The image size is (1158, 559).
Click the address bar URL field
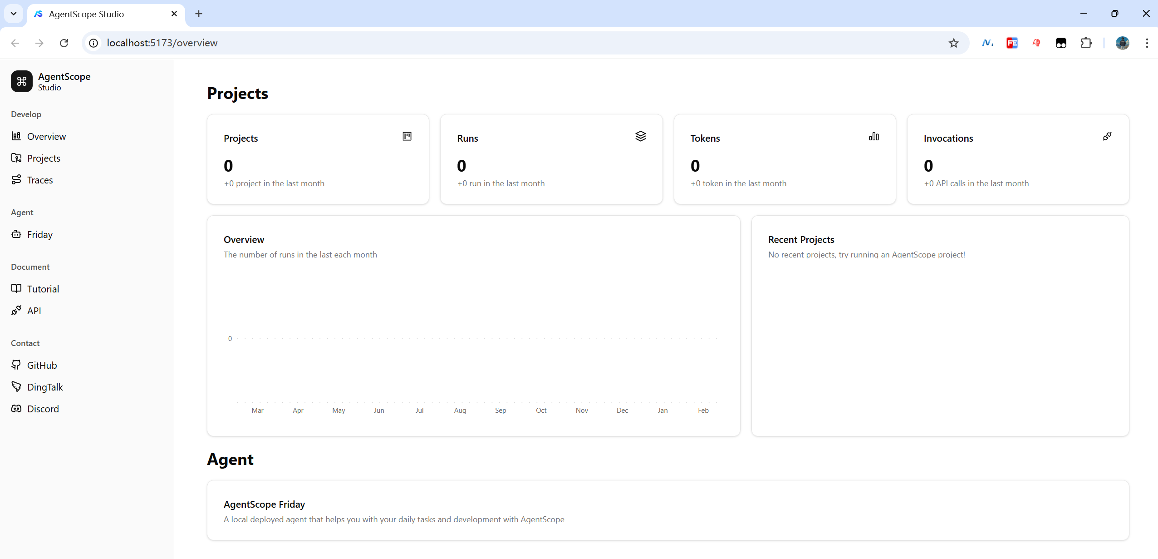click(x=499, y=43)
